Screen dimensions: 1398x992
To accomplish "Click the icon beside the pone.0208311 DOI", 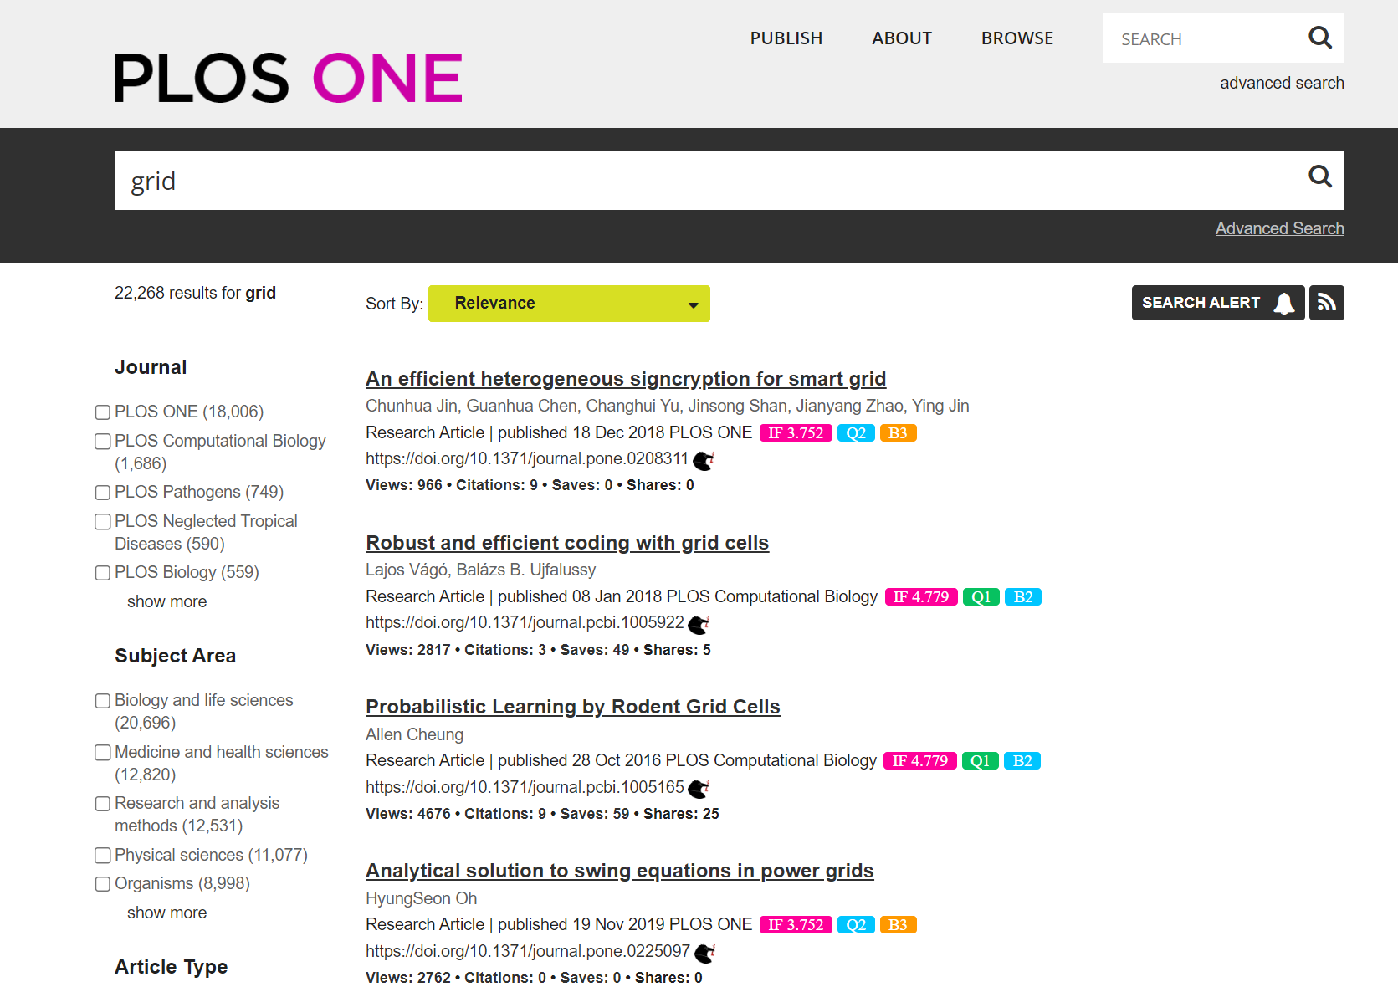I will [704, 460].
